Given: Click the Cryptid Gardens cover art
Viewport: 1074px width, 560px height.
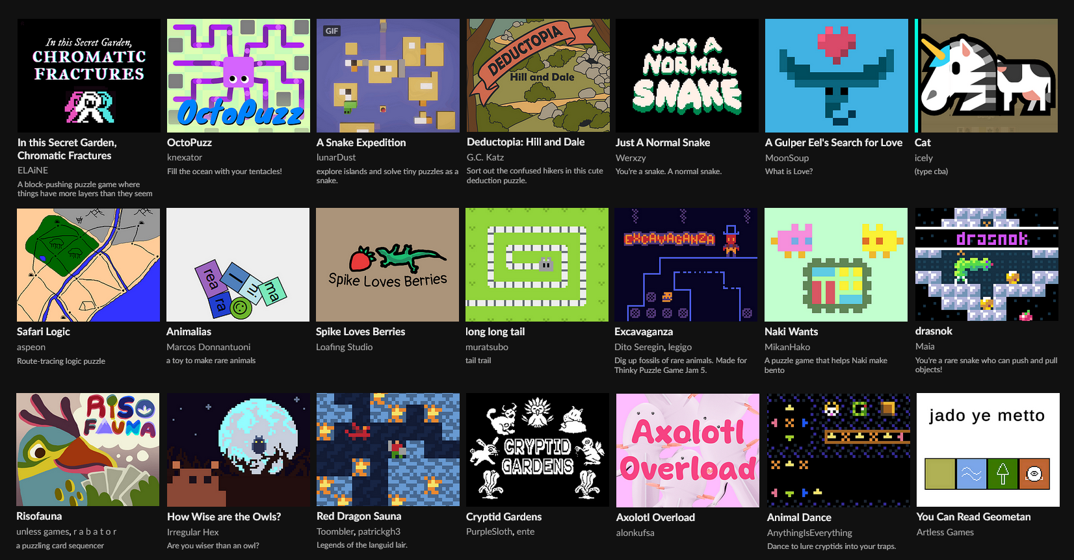Looking at the screenshot, I should (x=538, y=450).
